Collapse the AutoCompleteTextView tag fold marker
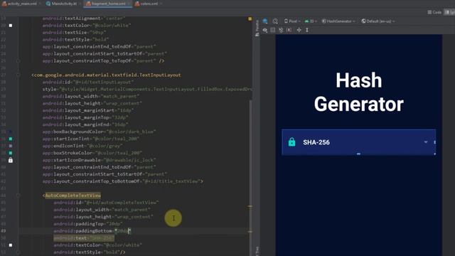 pos(18,196)
